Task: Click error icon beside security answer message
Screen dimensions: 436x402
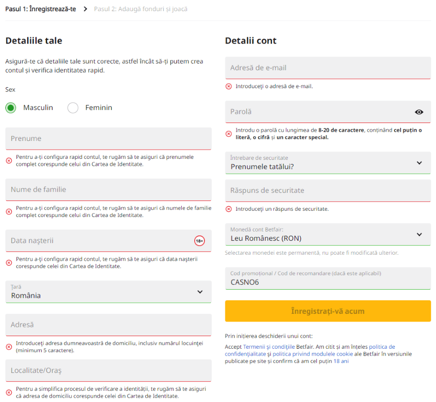Action: (x=229, y=209)
